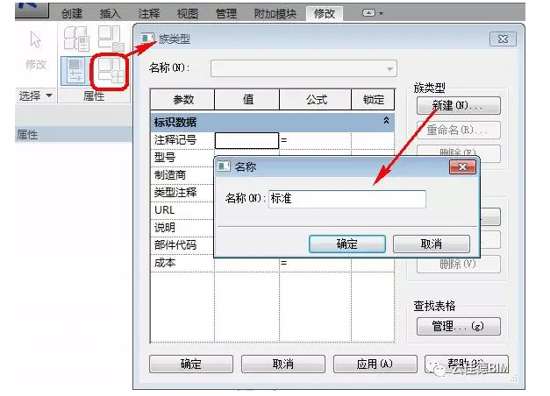Close the 族类型 dialog window

click(503, 39)
